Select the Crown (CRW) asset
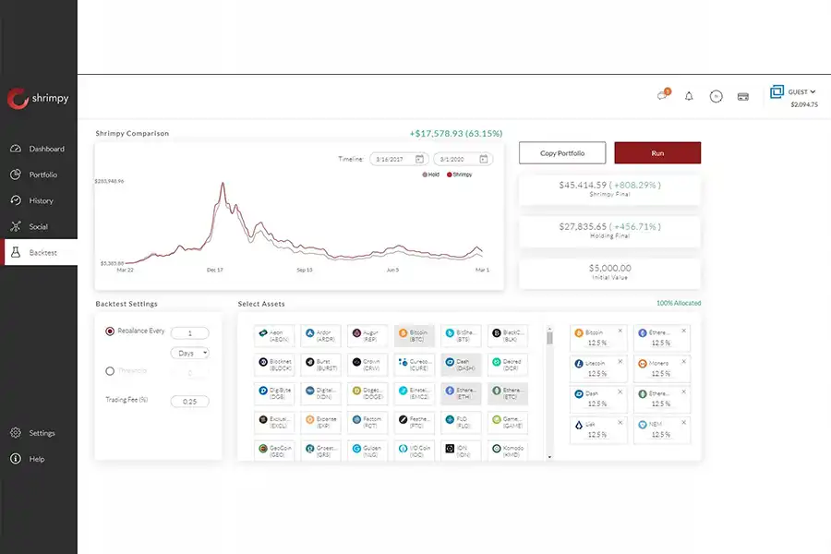 click(367, 365)
